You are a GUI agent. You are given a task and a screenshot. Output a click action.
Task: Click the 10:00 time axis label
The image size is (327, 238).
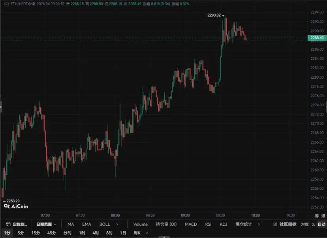(255, 215)
